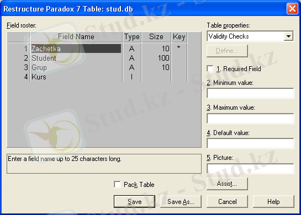Click the Assist button
The image size is (301, 215).
pyautogui.click(x=227, y=184)
